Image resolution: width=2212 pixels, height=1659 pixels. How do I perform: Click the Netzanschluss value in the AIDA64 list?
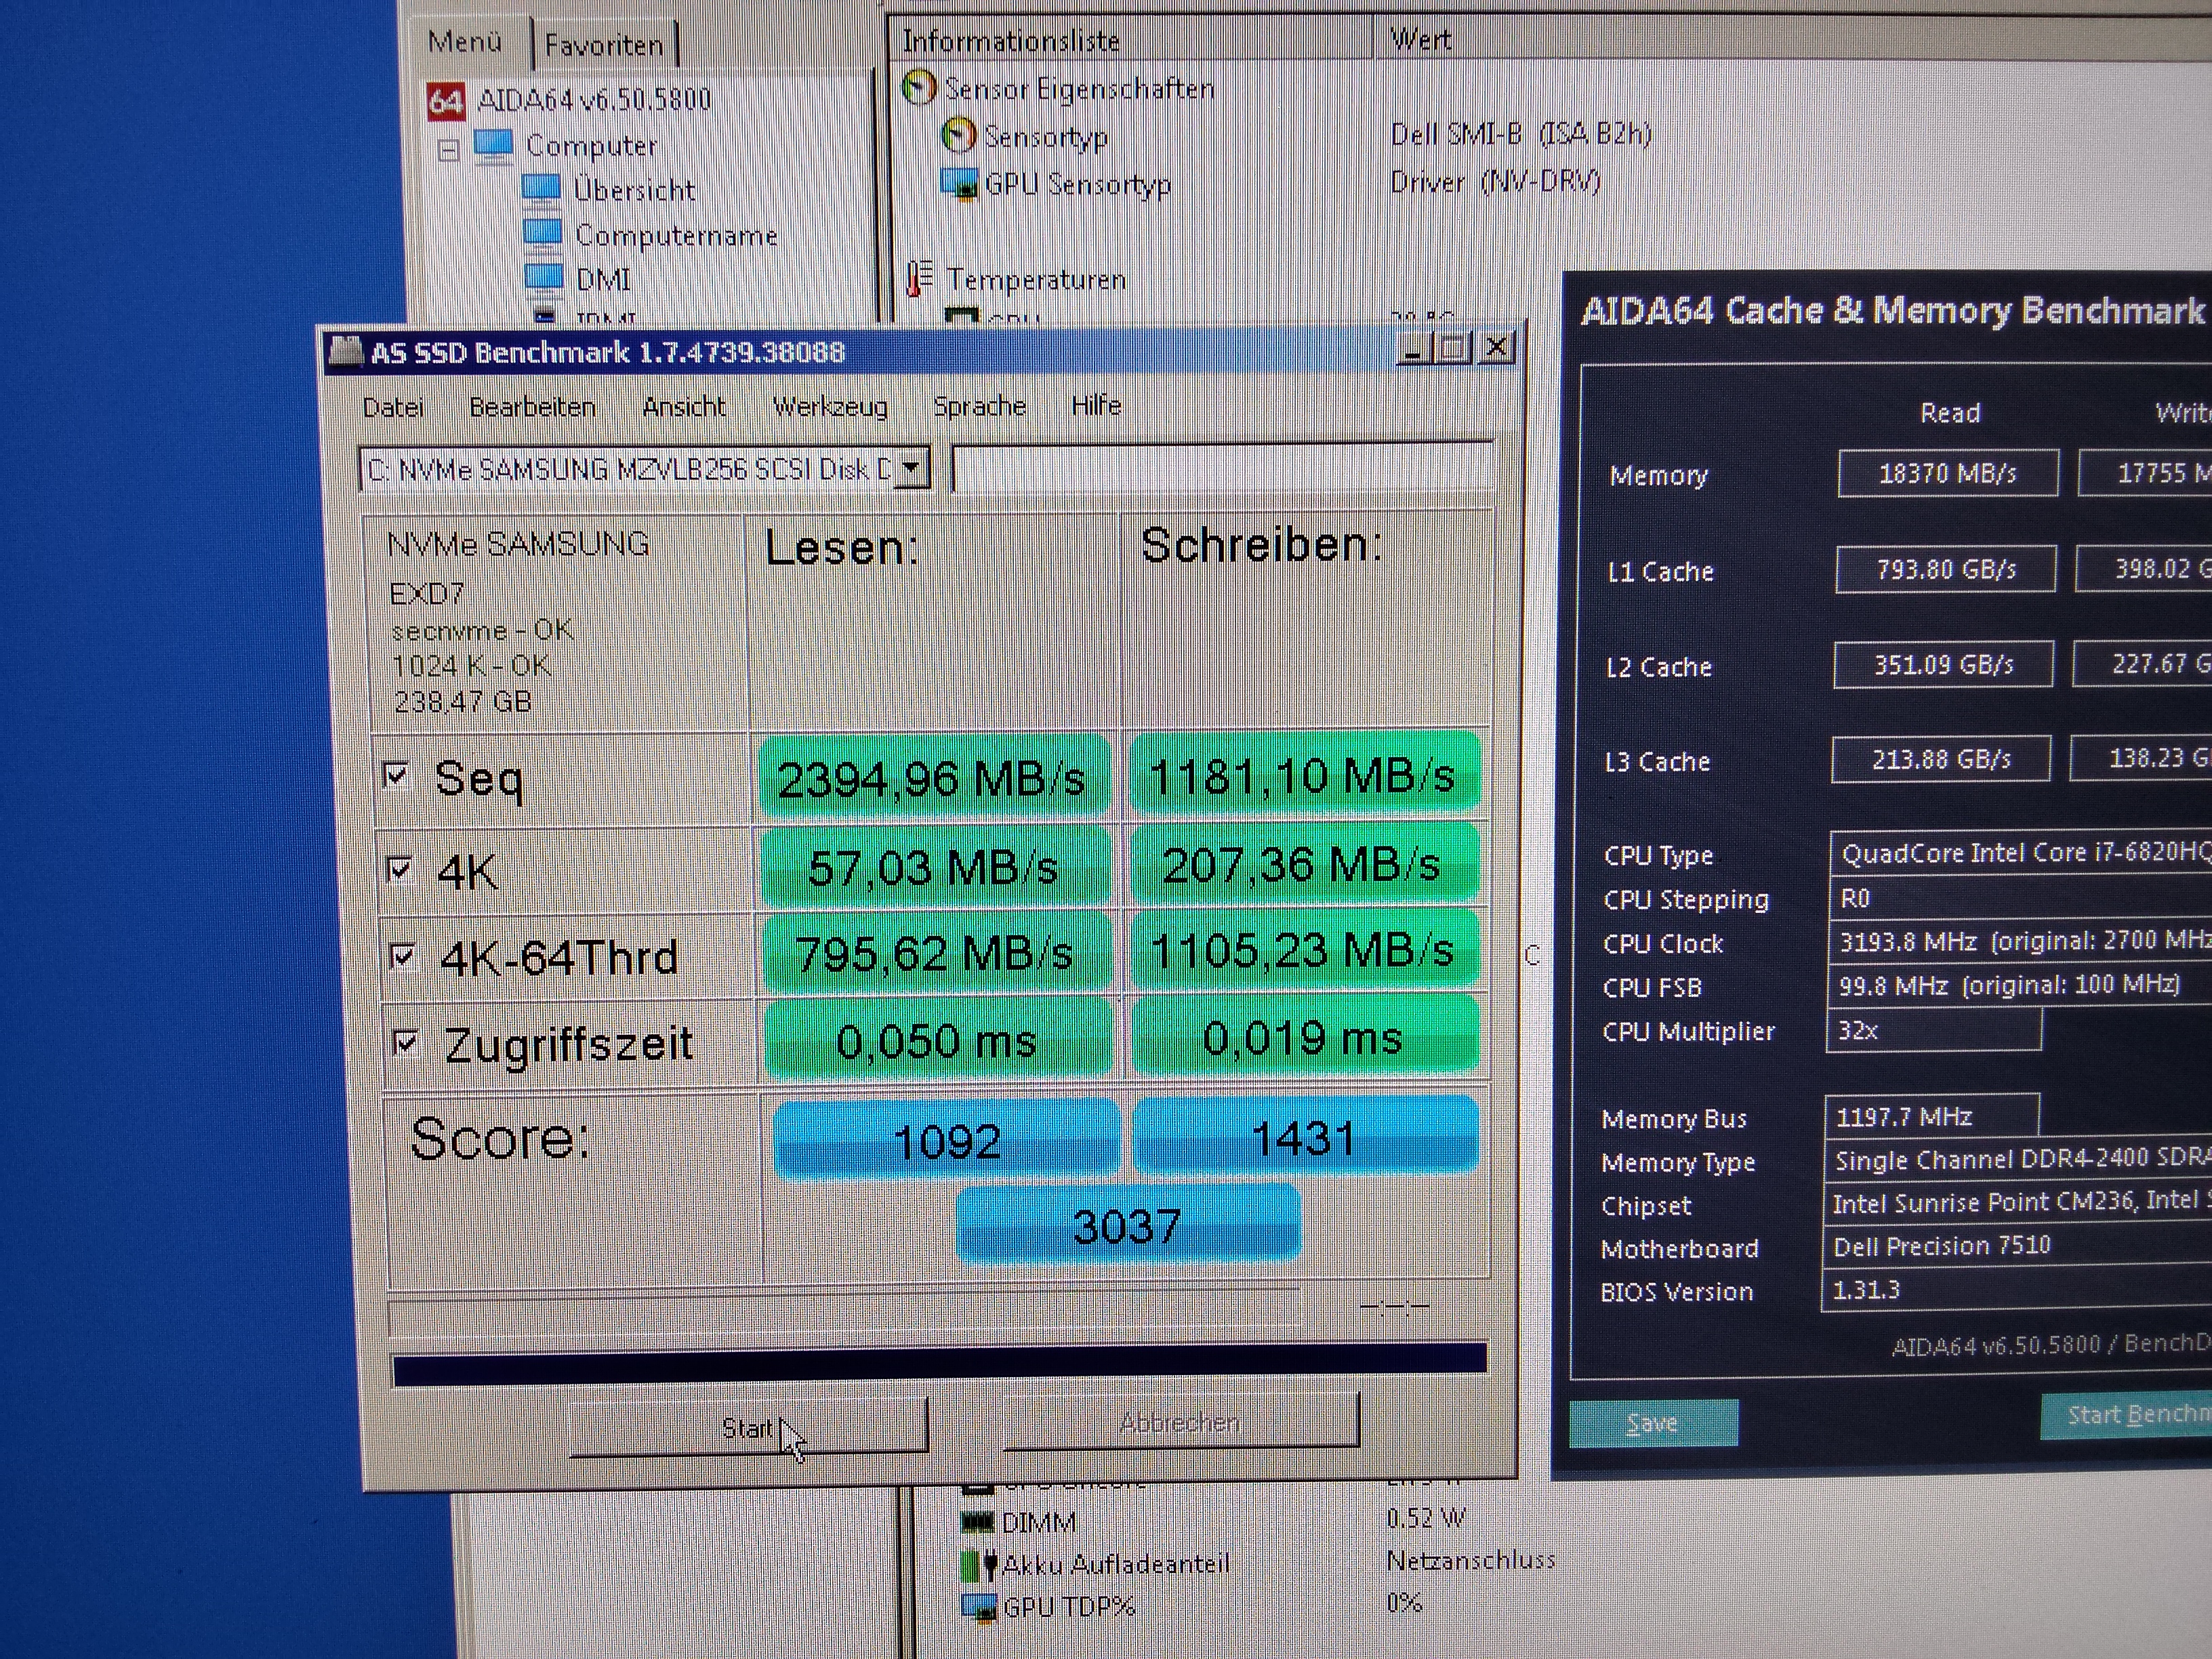[1472, 1559]
